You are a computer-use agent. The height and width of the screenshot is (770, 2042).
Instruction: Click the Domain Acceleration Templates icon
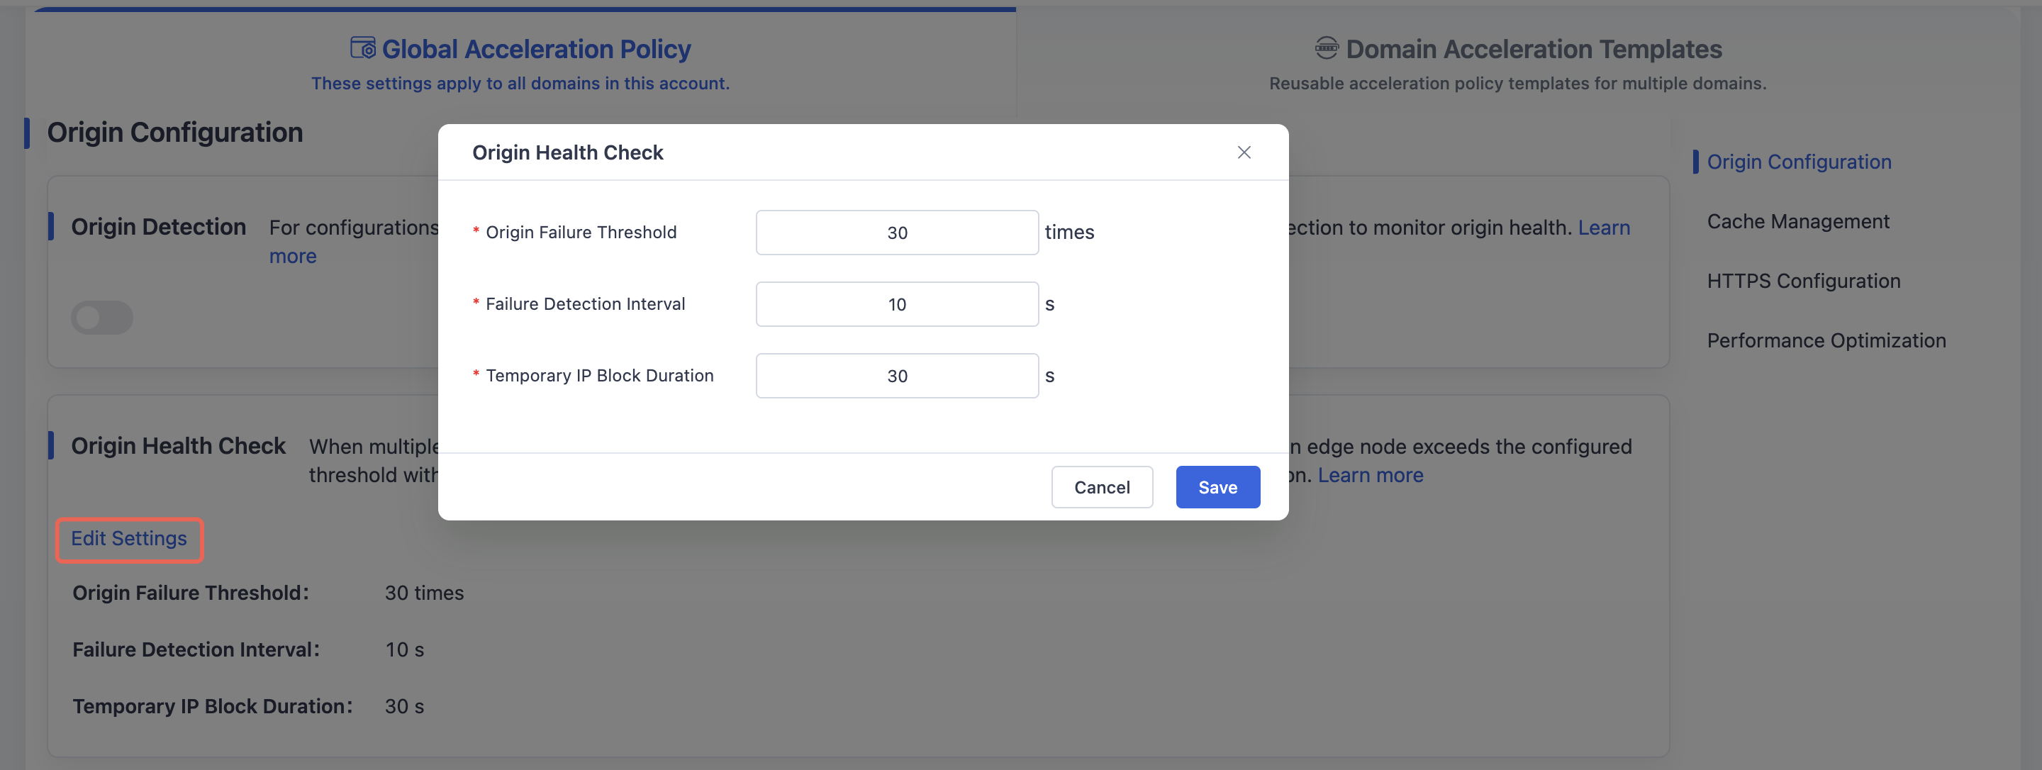1326,48
